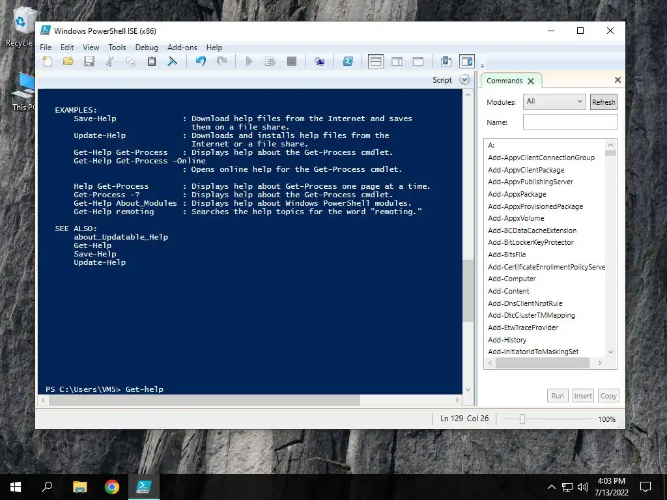Click the Refresh button
The width and height of the screenshot is (667, 500).
(603, 102)
